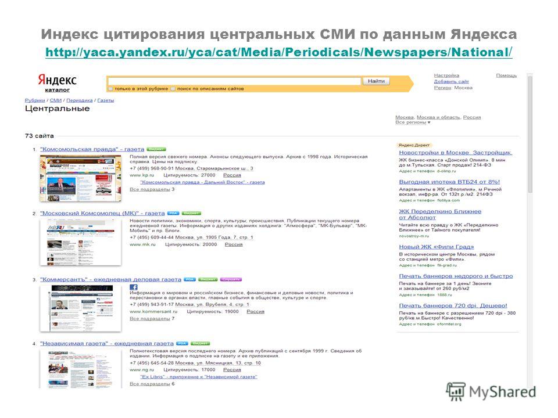Click 'Адрес и телефон' for flotilya.com
558x418 pixels.
[417, 200]
